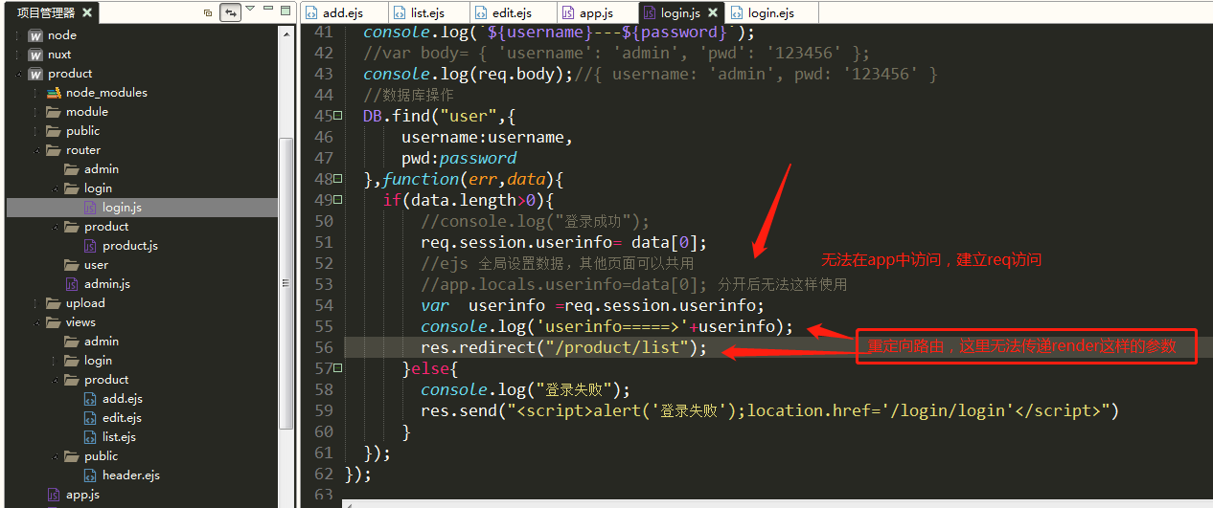Expand the upload folder node

[x=35, y=303]
